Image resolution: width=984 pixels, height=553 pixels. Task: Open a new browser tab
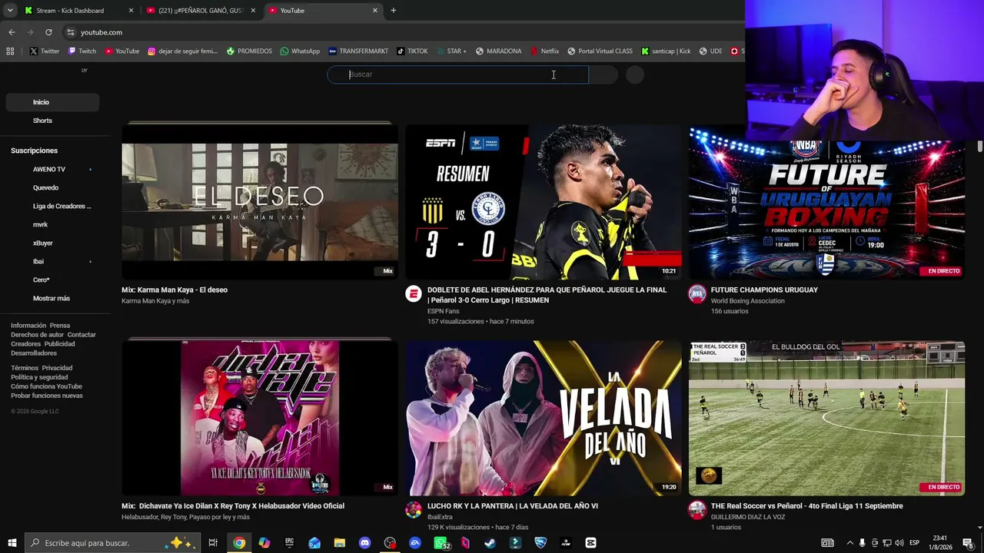tap(393, 11)
